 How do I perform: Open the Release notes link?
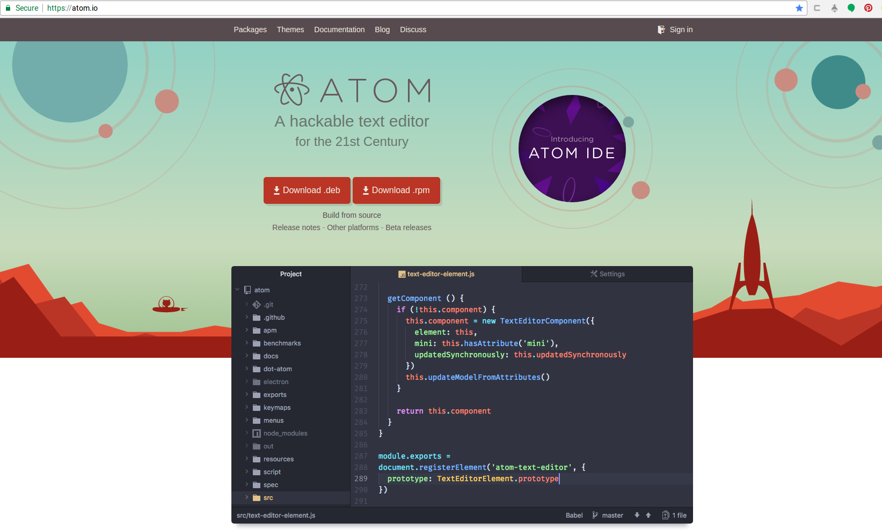296,227
